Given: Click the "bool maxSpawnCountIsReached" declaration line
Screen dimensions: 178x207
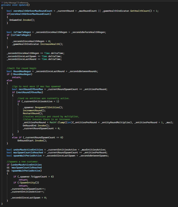Looking at the screenshot, I should click(x=57, y=153).
